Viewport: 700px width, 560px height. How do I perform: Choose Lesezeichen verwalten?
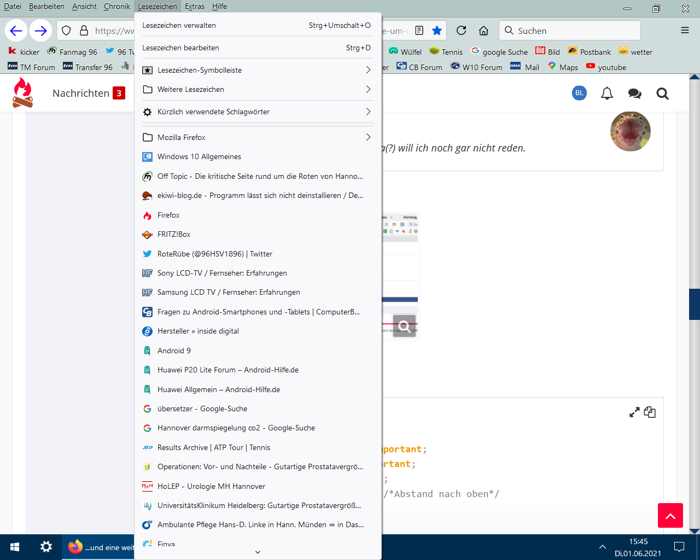(x=258, y=25)
